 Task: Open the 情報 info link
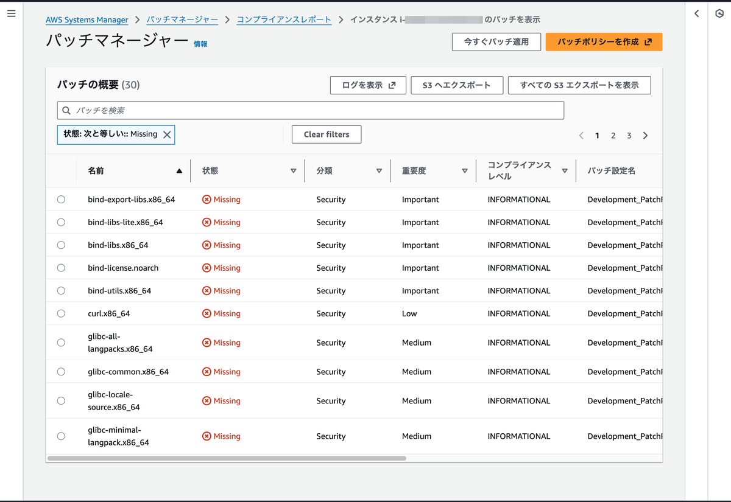[x=200, y=44]
